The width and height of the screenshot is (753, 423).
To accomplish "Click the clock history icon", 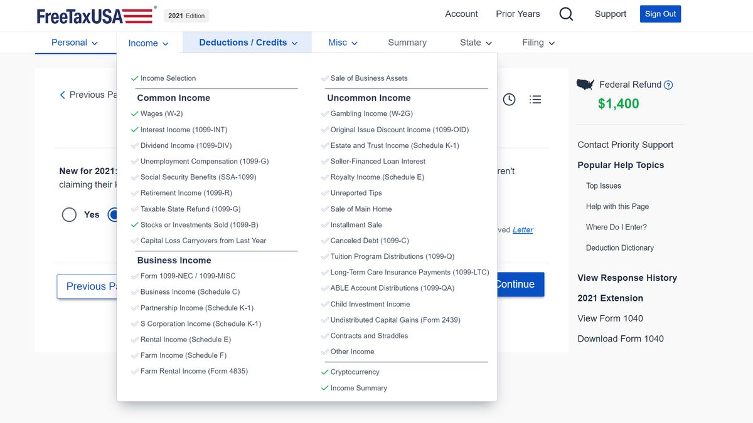I will tap(509, 99).
